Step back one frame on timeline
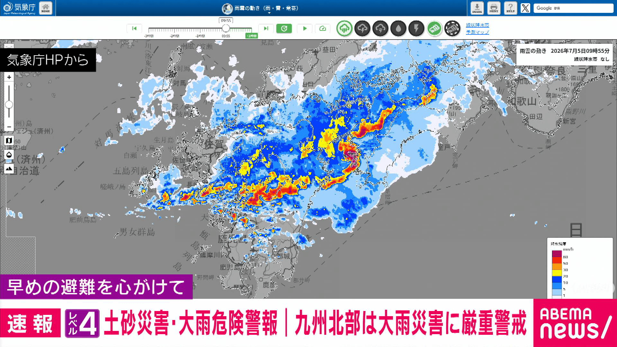This screenshot has width=617, height=347. click(134, 29)
